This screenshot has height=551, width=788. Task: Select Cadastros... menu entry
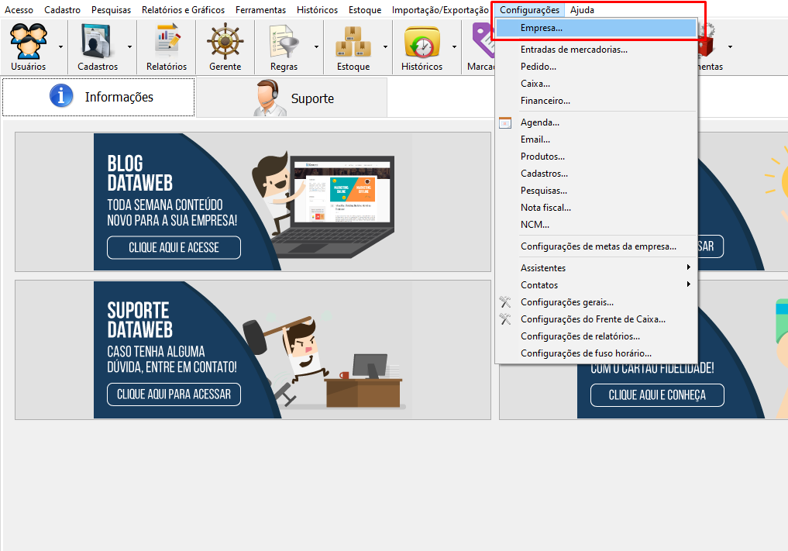point(596,174)
